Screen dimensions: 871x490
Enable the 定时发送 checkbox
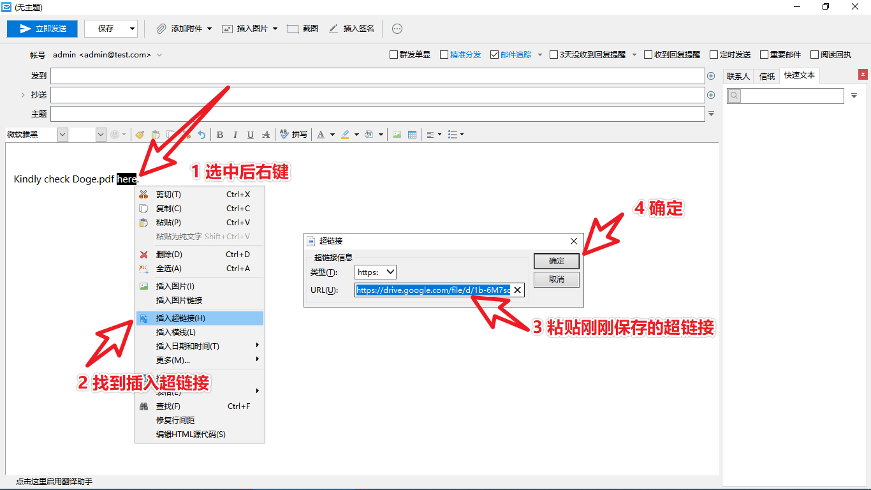click(x=714, y=55)
